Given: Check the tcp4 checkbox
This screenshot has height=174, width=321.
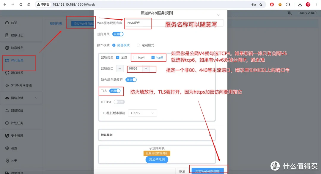Looking at the screenshot, I should (135, 58).
